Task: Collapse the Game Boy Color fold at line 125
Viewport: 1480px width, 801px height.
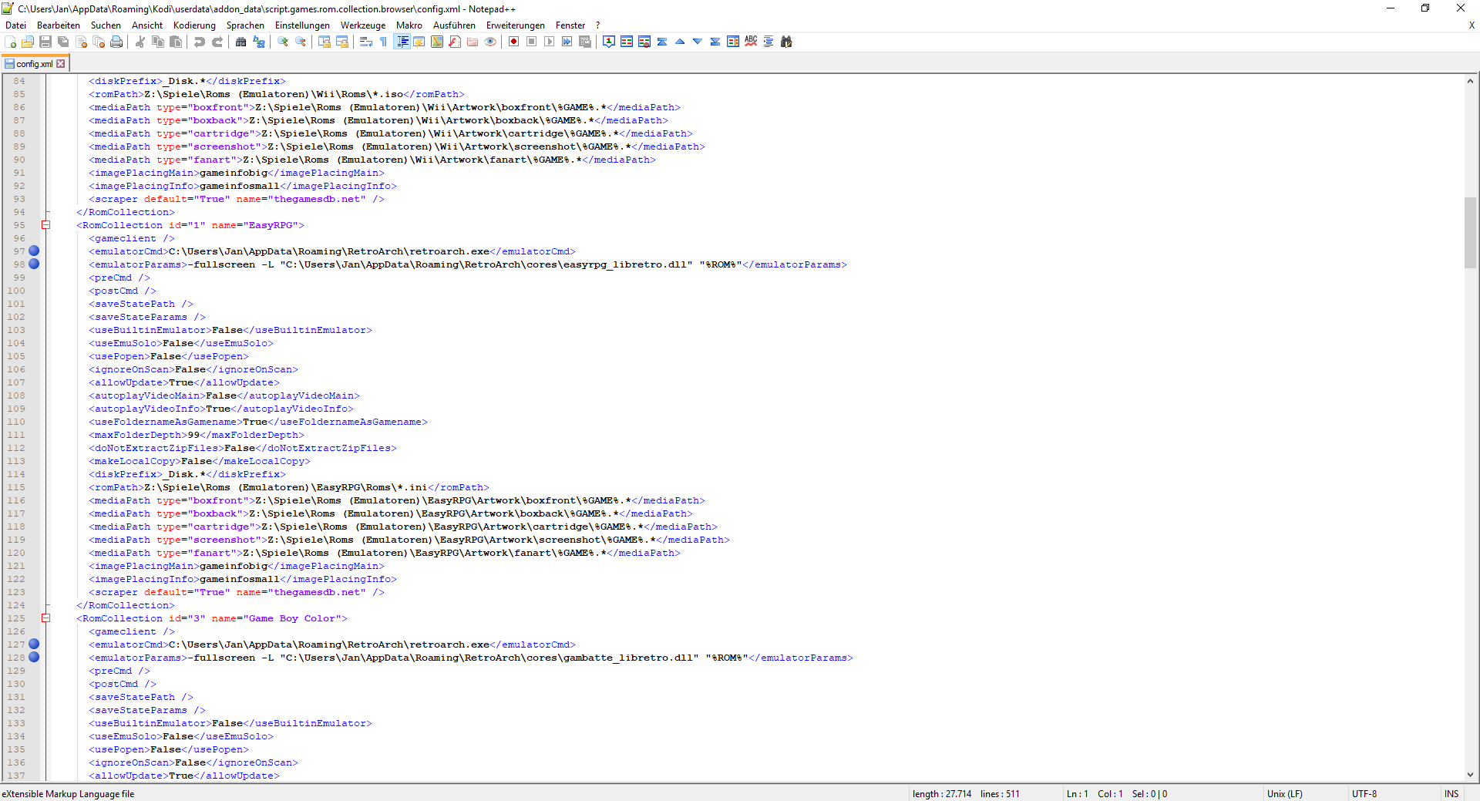Action: click(46, 618)
